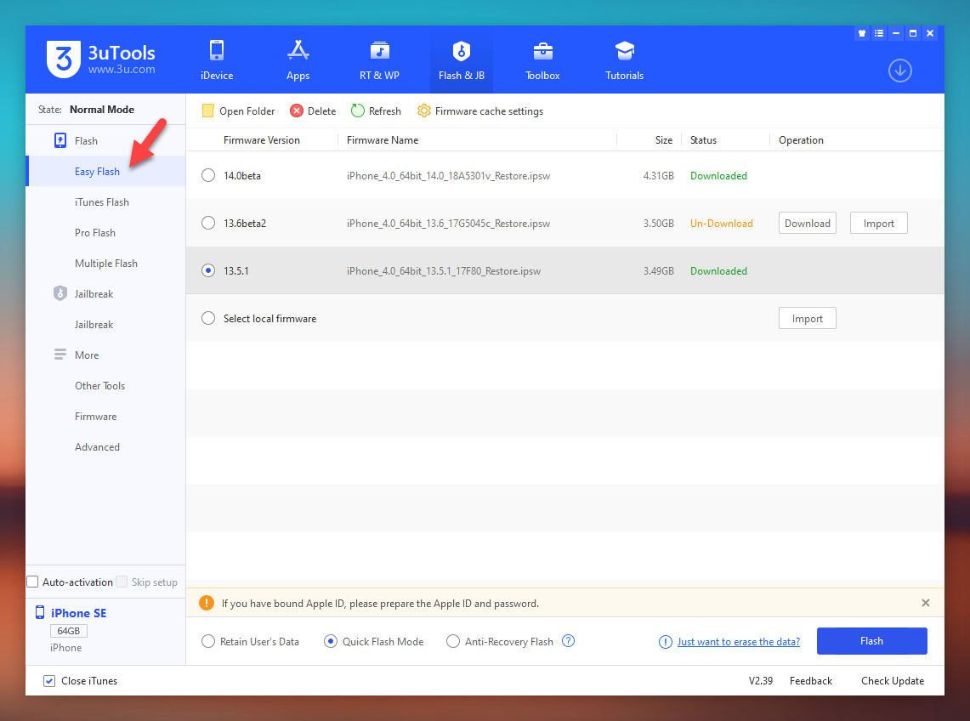Switch to iTunes Flash in sidebar
The height and width of the screenshot is (721, 970).
pyautogui.click(x=102, y=202)
